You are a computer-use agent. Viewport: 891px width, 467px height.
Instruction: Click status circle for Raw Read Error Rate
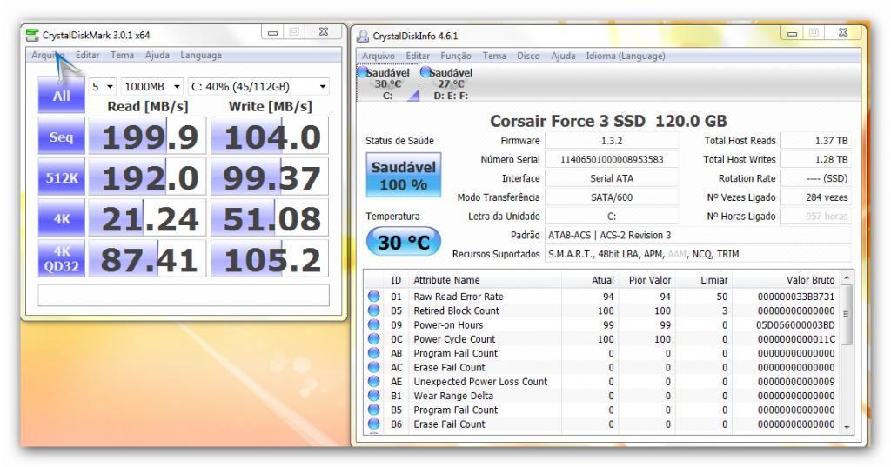coord(373,296)
